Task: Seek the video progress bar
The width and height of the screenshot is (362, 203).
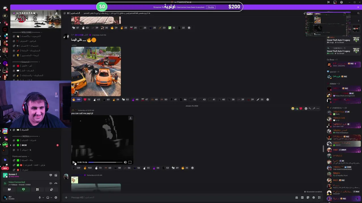Action: pos(105,162)
